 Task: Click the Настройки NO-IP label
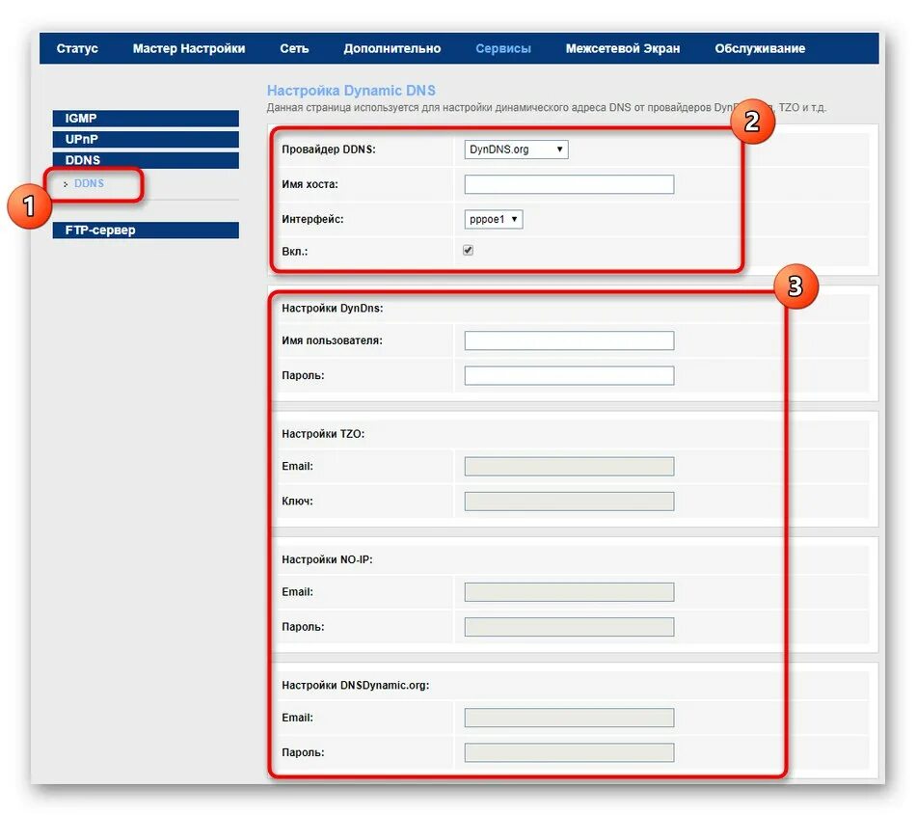click(x=327, y=559)
